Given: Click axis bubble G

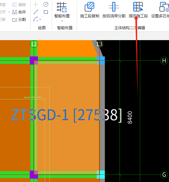Looking at the screenshot, I should pyautogui.click(x=164, y=175).
